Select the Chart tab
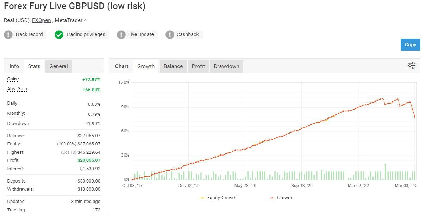 (x=121, y=66)
